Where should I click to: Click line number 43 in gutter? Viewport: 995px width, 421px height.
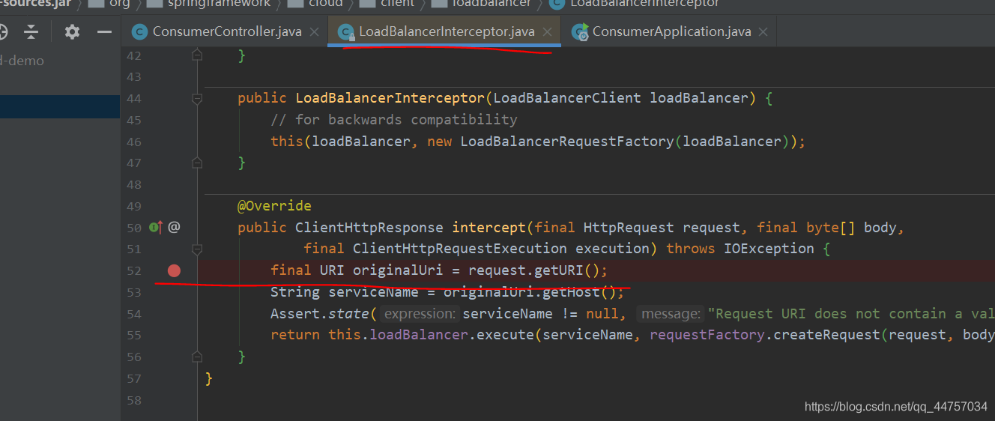(x=133, y=77)
